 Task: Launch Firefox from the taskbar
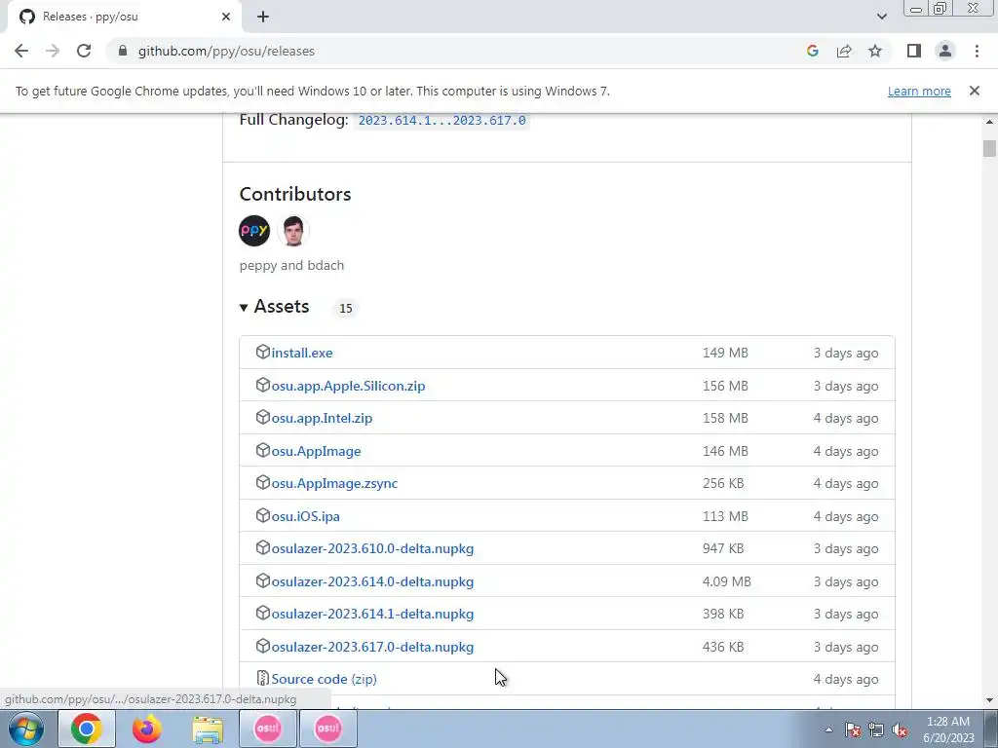147,729
